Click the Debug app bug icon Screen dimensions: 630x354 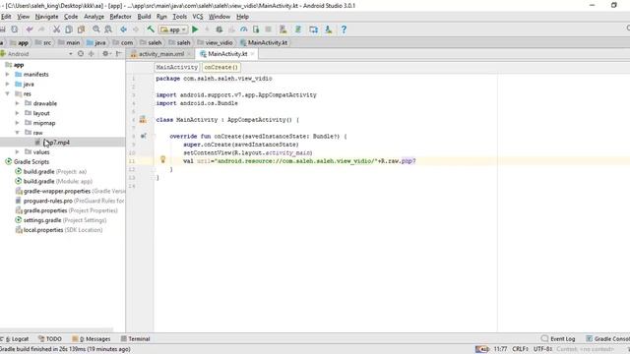pyautogui.click(x=219, y=29)
